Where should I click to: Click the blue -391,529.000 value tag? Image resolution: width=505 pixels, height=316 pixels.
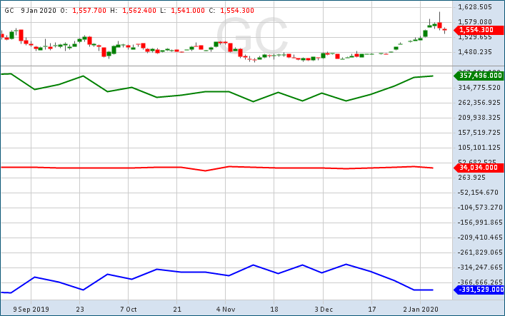click(x=479, y=290)
